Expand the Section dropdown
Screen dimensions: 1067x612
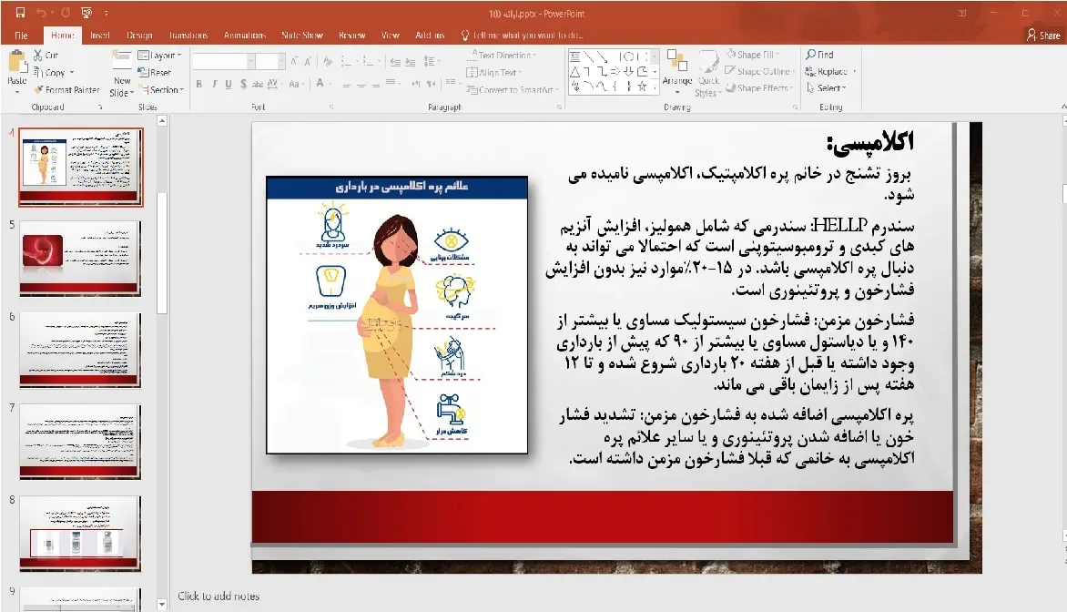pos(161,90)
